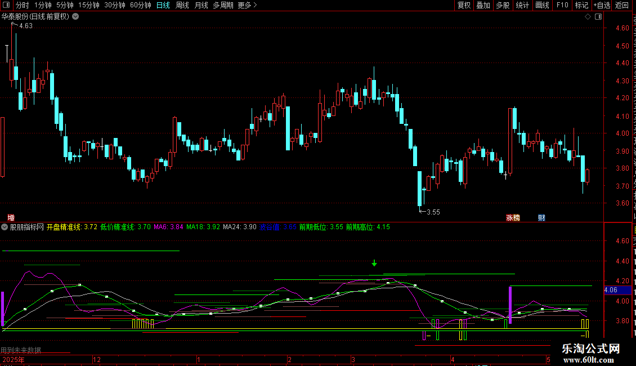Expand 华泰股份 chart title dropdown arrow
636x366 pixels.
pyautogui.click(x=75, y=17)
